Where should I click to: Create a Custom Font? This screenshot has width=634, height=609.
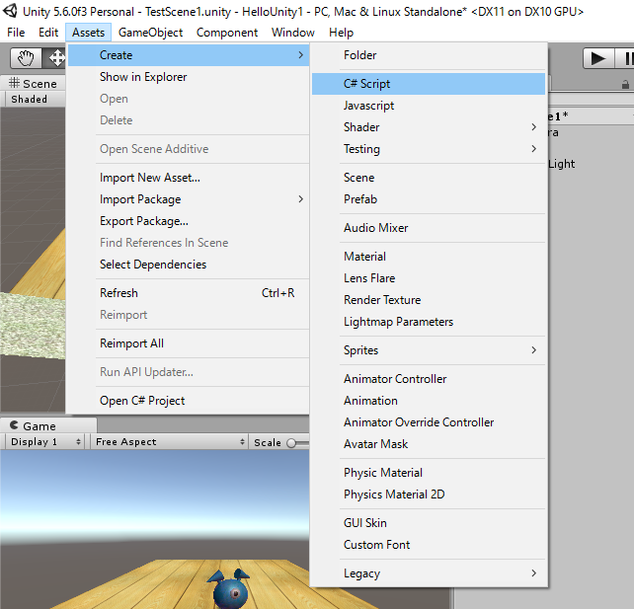[x=429, y=545]
